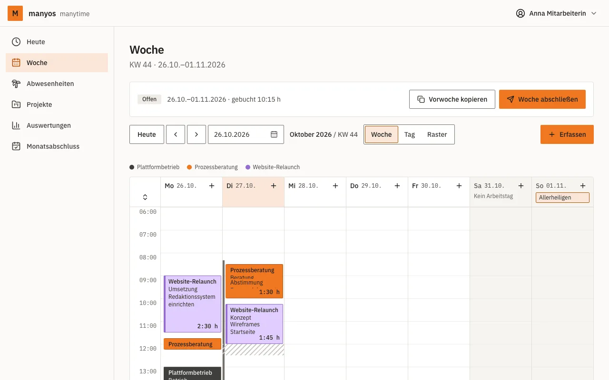
Task: Switch to the Tag view
Action: coord(410,134)
